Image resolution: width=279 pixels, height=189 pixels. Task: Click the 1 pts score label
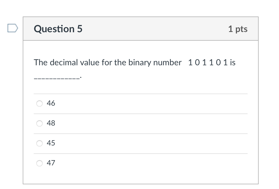238,29
